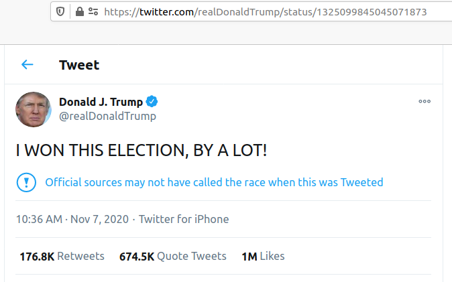
Task: Click the blue verified checkmark badge
Action: click(152, 101)
